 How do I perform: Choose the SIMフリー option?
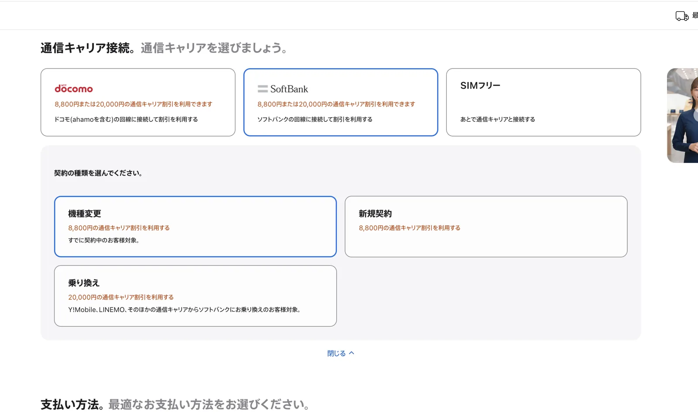pyautogui.click(x=544, y=102)
